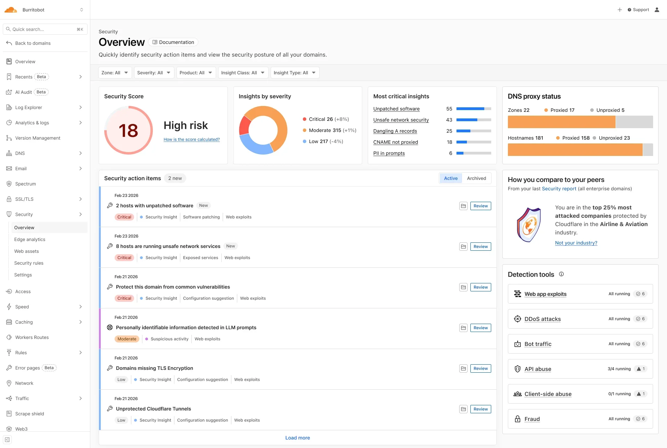Click the Spectrum icon in the sidebar
The image size is (667, 448).
point(9,184)
